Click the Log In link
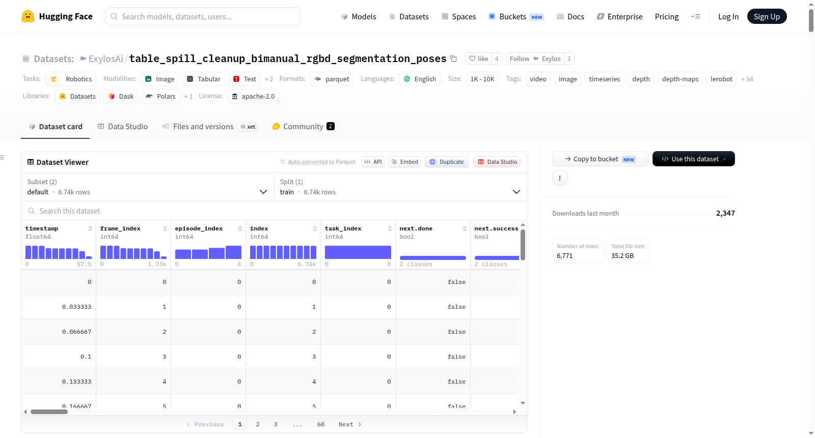Screen dimensions: 815x438 (x=728, y=16)
